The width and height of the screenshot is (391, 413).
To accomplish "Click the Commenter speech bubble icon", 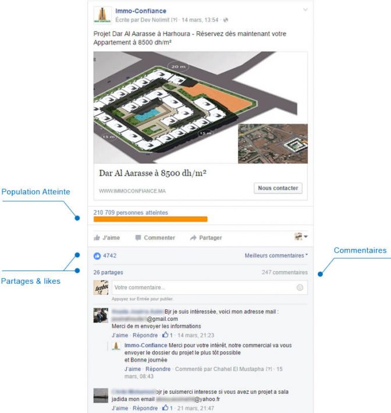I will [138, 238].
